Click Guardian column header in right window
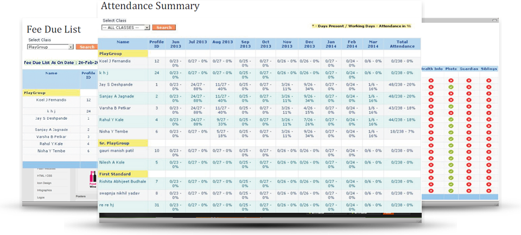Image resolution: width=521 pixels, height=235 pixels. [469, 69]
